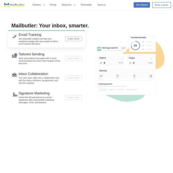Click the tablet device icon

click(118, 76)
